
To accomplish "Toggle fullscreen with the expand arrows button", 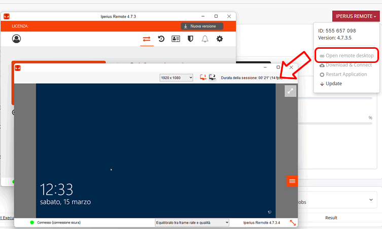I will [290, 91].
